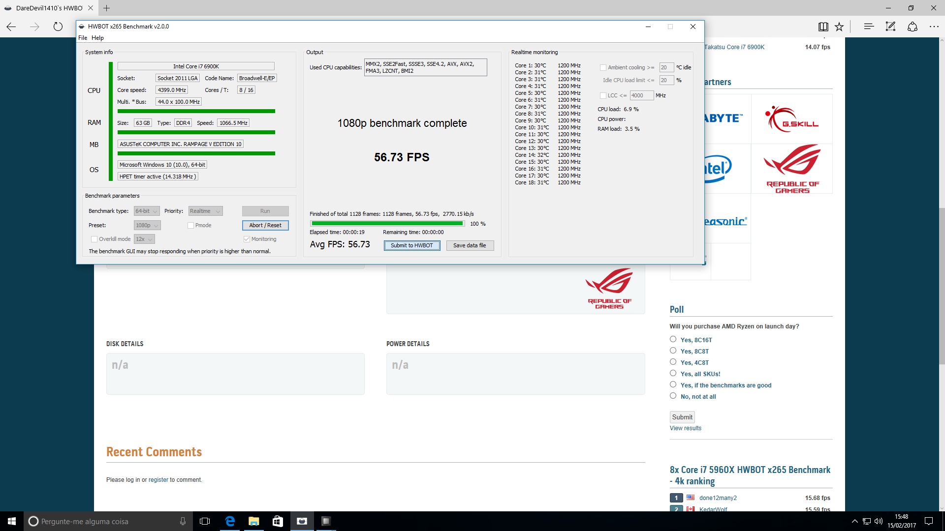This screenshot has width=945, height=531.
Task: Open the Windows Start menu
Action: point(12,521)
